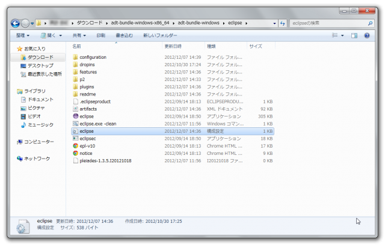The height and width of the screenshot is (245, 385).
Task: Click the 2012/10/30 17:24 date cell
Action: coord(183,65)
